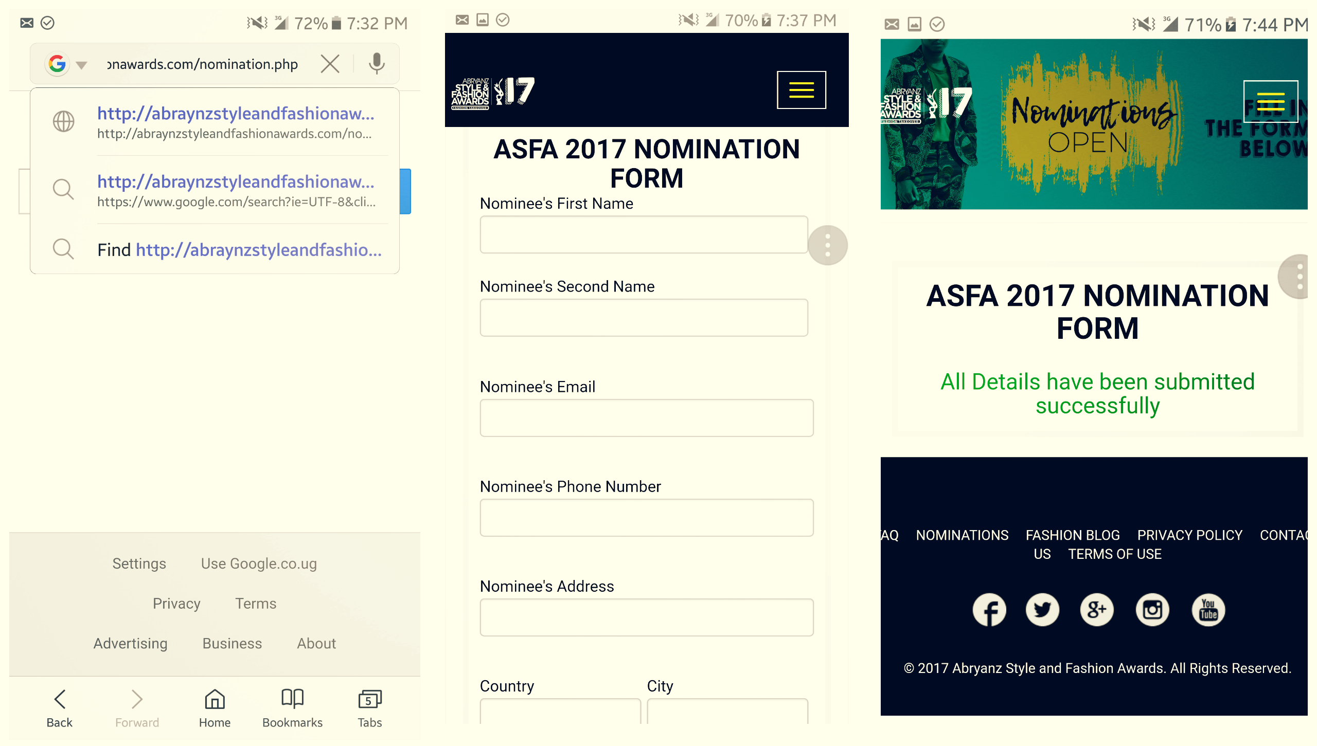Tap mail notification icon in 7:32 PM status bar
The image size is (1317, 746).
tap(27, 23)
